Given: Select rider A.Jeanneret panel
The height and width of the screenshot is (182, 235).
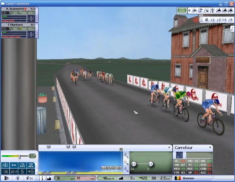Looking at the screenshot, I should 19,15.
